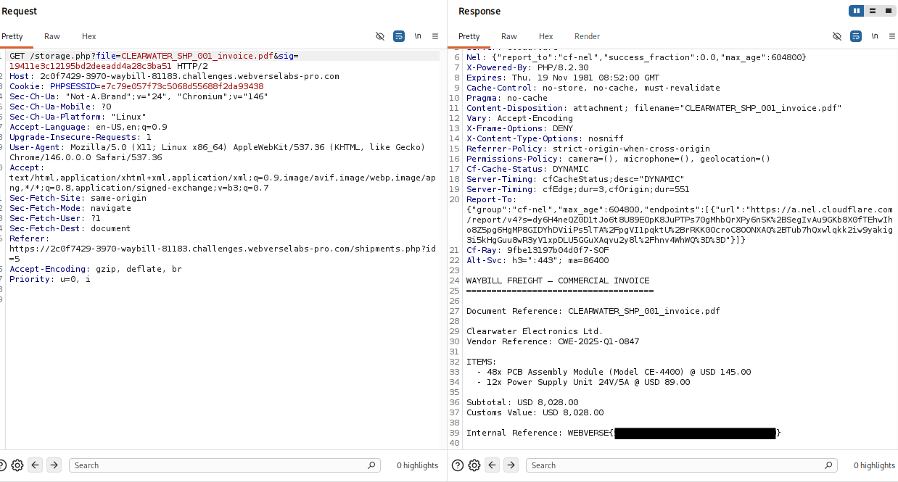Viewport: 898px width, 482px height.
Task: Click the 48x PCB Assembly Module item
Action: tap(614, 372)
